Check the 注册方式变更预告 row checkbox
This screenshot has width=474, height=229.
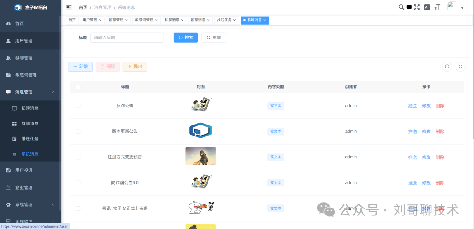click(x=78, y=157)
